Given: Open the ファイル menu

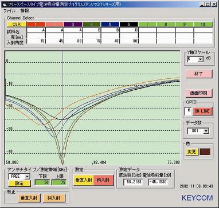Looking at the screenshot, I should [9, 11].
